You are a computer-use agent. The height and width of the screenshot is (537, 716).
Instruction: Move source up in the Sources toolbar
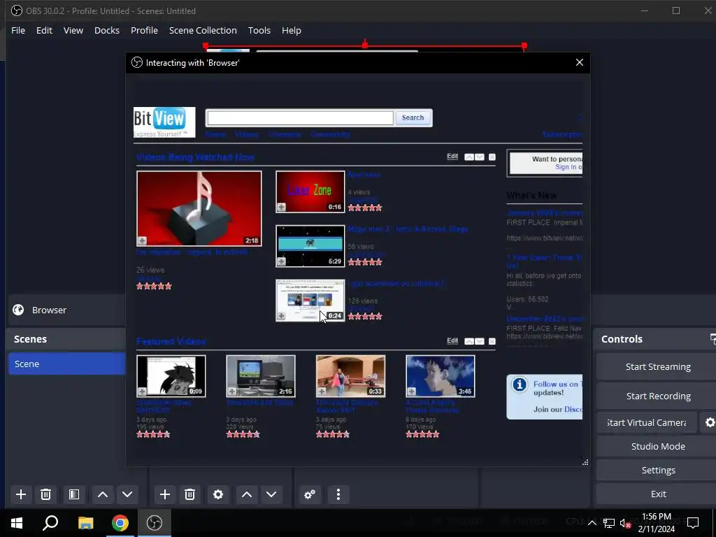click(247, 494)
